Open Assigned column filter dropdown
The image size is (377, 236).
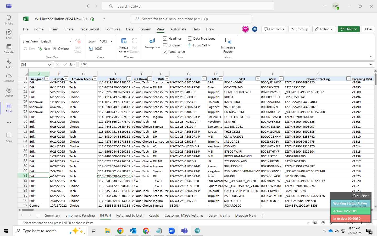pos(47,79)
